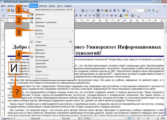Select book view layout icon
This screenshot has width=167, height=120.
coord(133,118)
